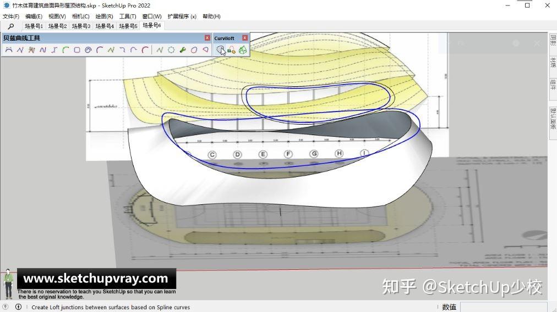This screenshot has height=312, width=557.
Task: Click the 数值 measurements input box
Action: 504,307
